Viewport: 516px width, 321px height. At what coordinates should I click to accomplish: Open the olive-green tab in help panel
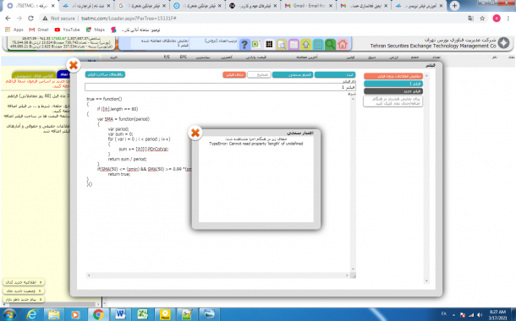point(34,75)
